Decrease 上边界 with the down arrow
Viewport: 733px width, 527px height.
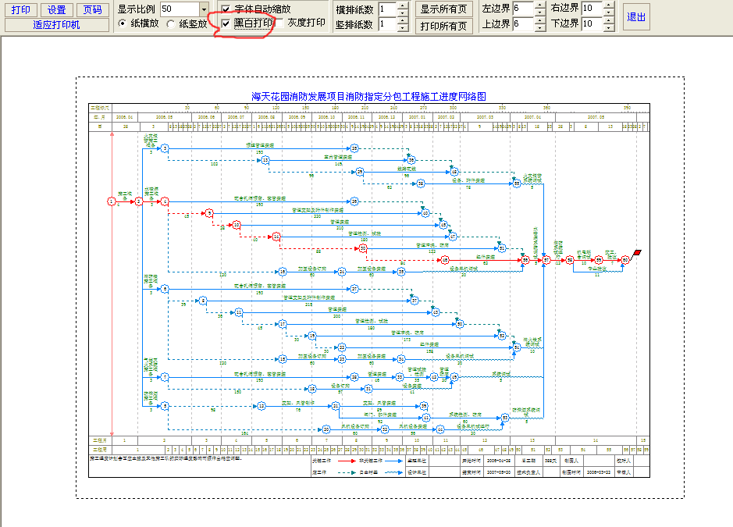[x=540, y=27]
